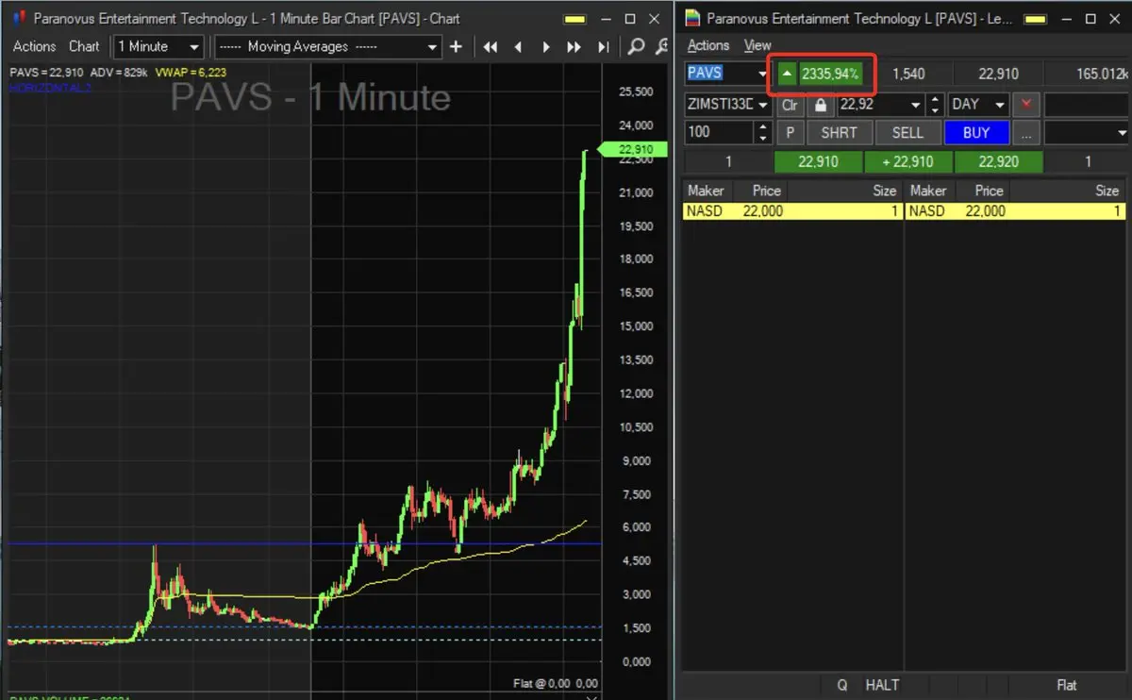
Task: Skip chart to the latest bar
Action: (x=602, y=46)
